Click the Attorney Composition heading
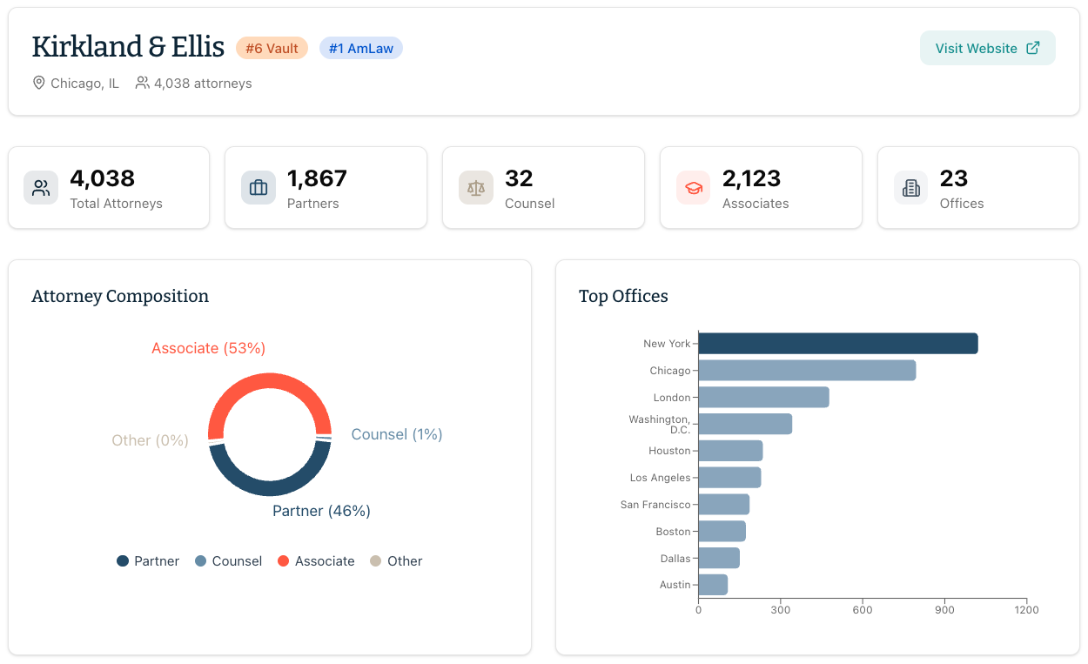 (x=120, y=296)
